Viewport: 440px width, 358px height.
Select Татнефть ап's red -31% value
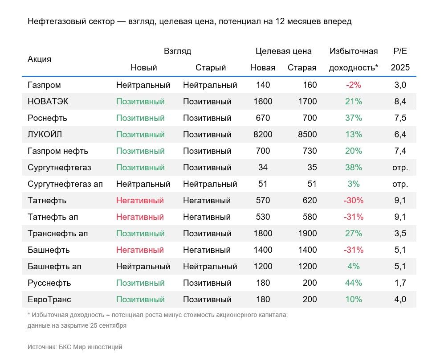[353, 217]
